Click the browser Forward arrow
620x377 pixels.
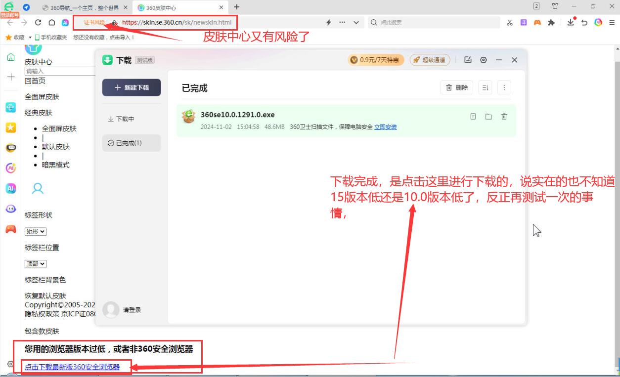(x=24, y=22)
